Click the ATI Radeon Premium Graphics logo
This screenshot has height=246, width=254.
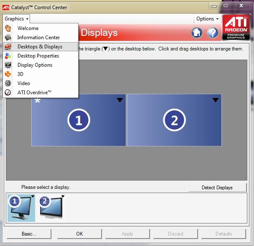[x=236, y=28]
